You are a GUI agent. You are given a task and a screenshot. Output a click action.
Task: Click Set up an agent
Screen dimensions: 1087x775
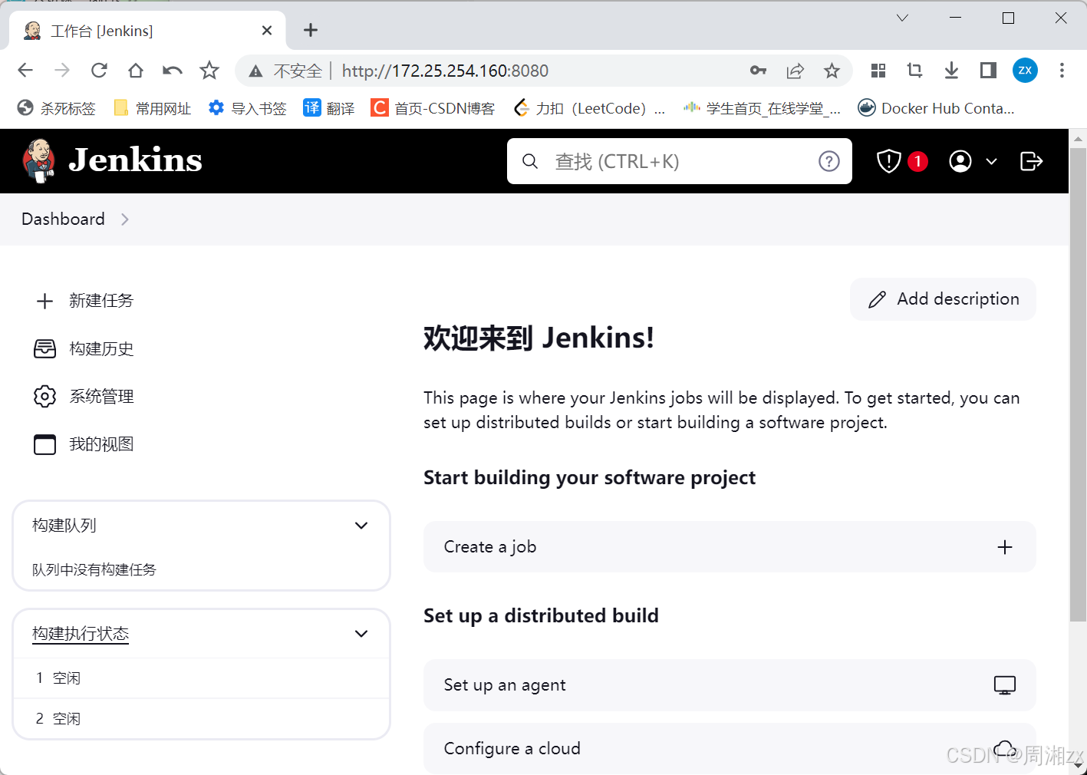coord(730,685)
